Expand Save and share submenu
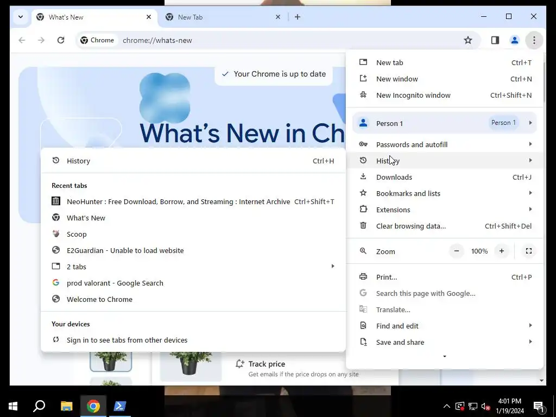The width and height of the screenshot is (556, 417). point(445,342)
